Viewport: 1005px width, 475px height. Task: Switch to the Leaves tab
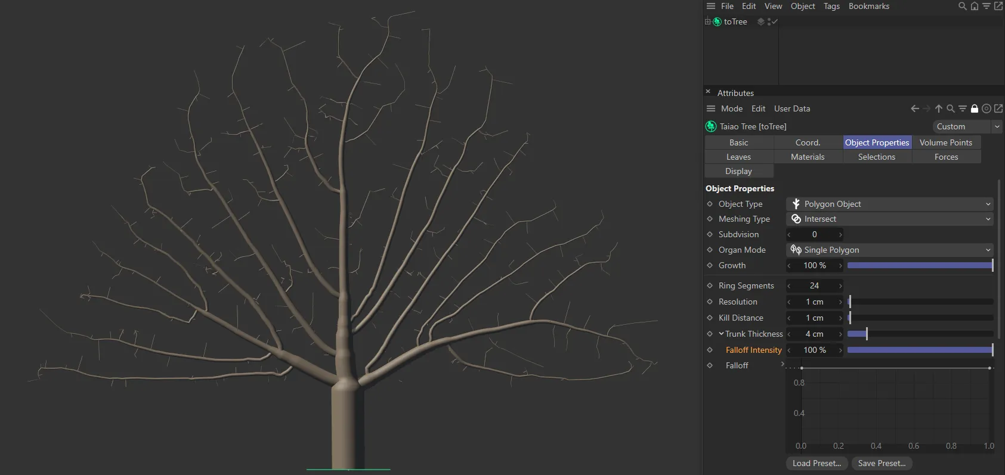pos(738,157)
